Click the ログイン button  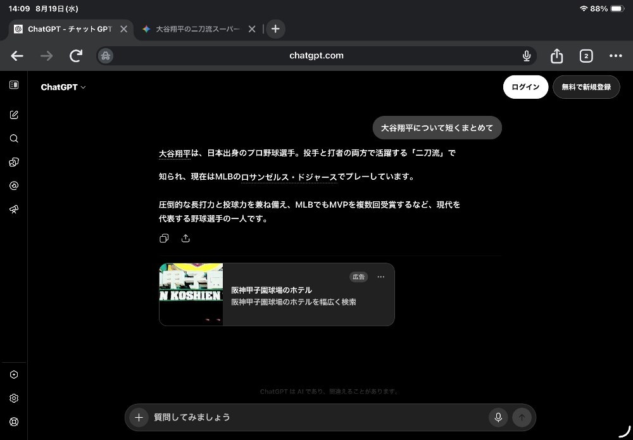(x=525, y=87)
